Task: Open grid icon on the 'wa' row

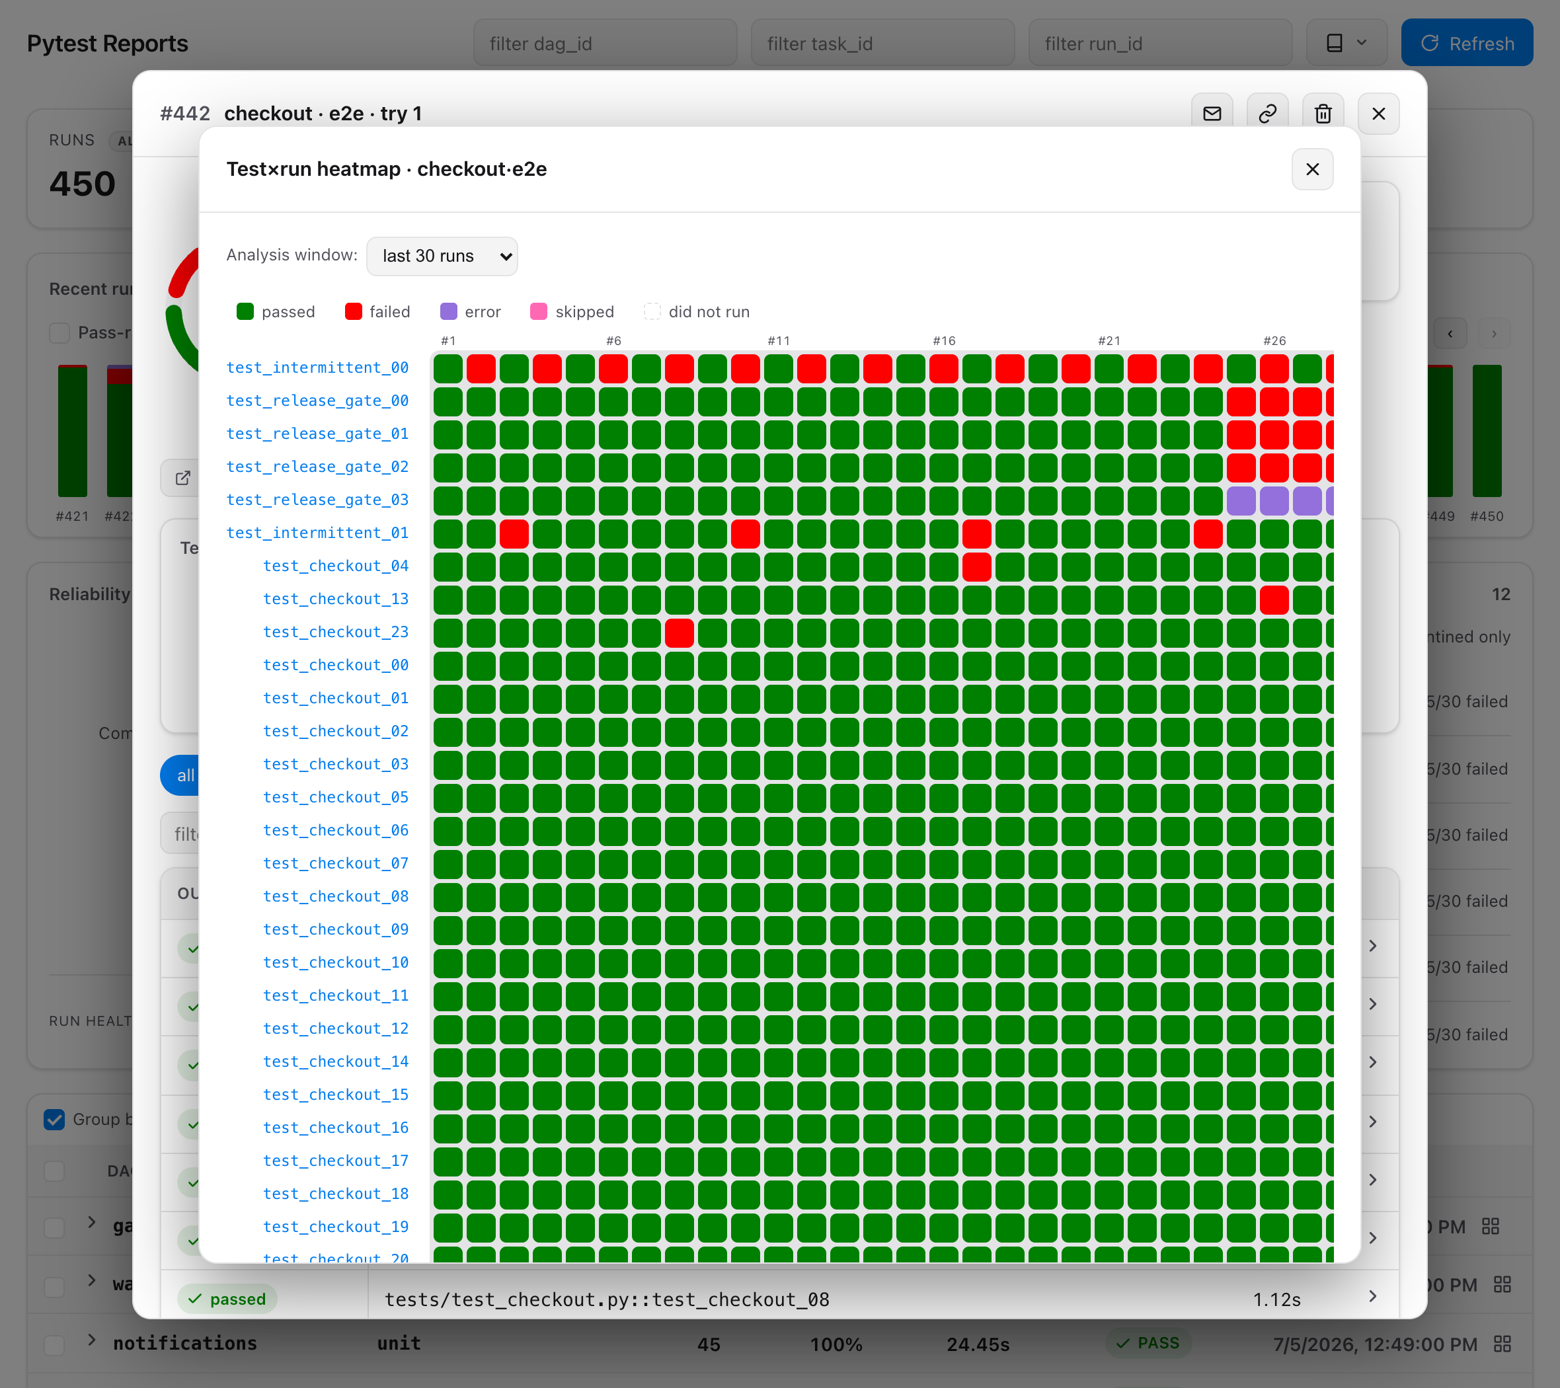Action: coord(1502,1285)
